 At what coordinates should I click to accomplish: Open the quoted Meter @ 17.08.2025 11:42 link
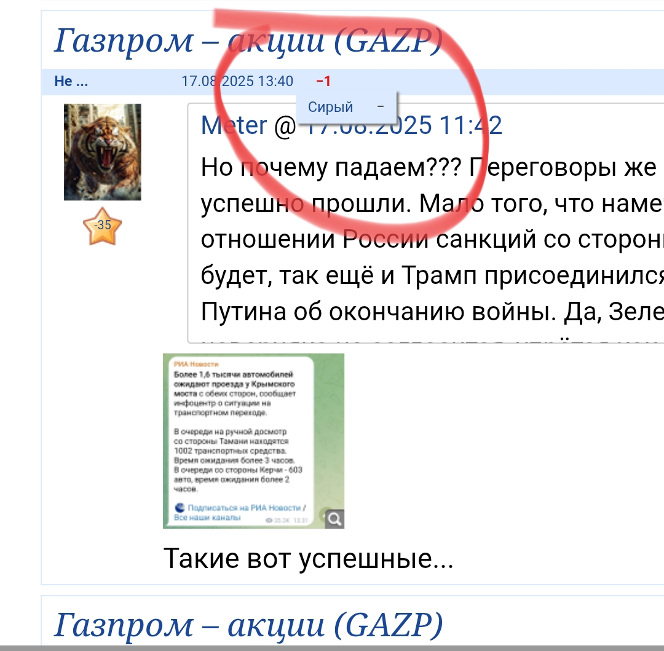[352, 125]
